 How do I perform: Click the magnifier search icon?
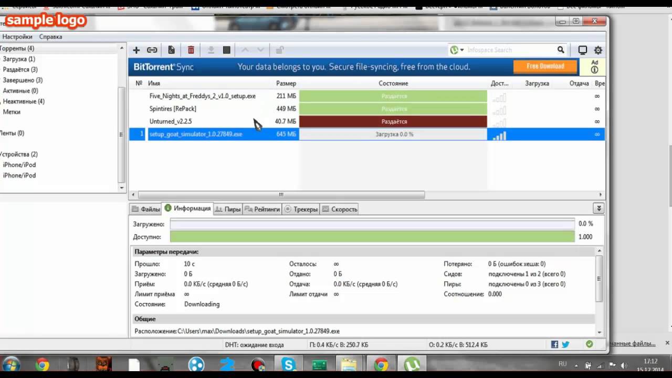tap(561, 50)
